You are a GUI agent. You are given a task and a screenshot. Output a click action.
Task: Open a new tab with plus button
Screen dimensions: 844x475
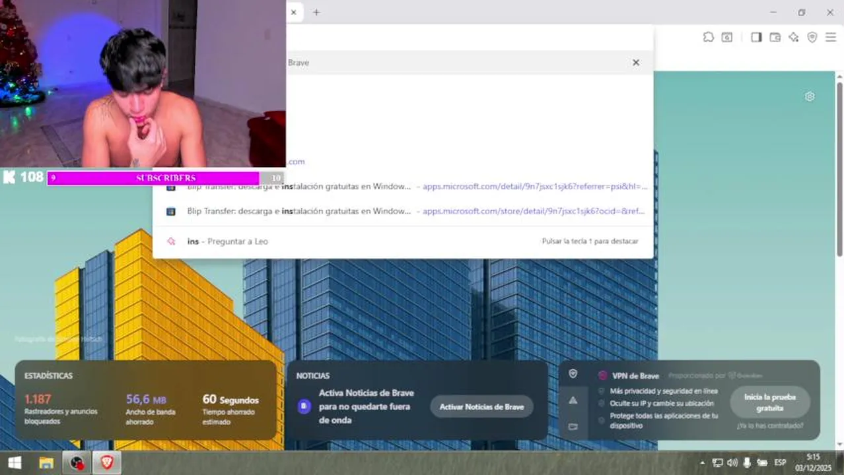(x=316, y=12)
